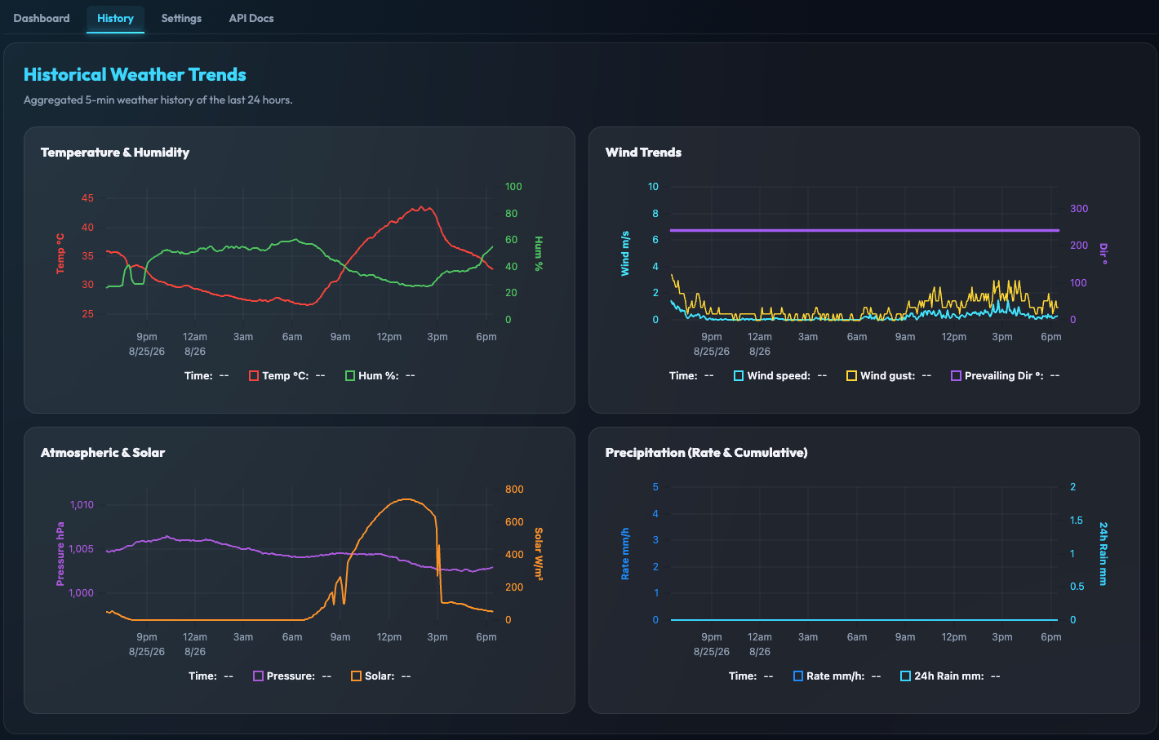Image resolution: width=1159 pixels, height=740 pixels.
Task: Toggle the Wind speed legend swatch
Action: pyautogui.click(x=739, y=376)
